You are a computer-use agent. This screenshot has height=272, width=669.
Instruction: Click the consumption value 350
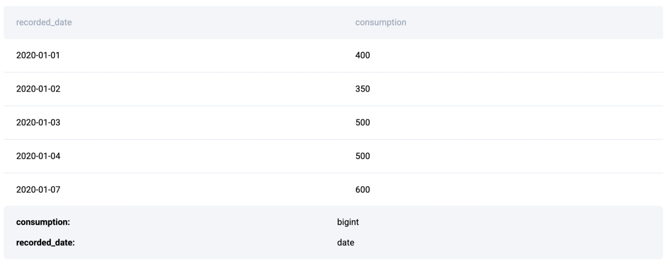point(362,89)
